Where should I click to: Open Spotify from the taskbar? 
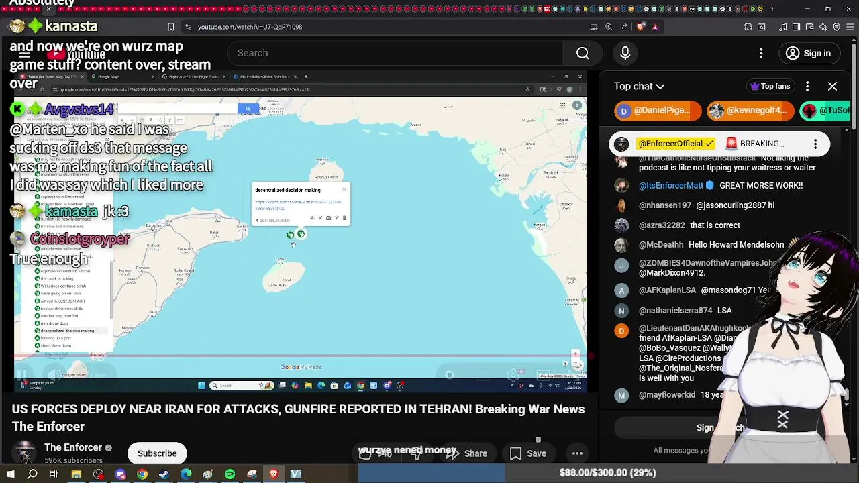click(230, 474)
